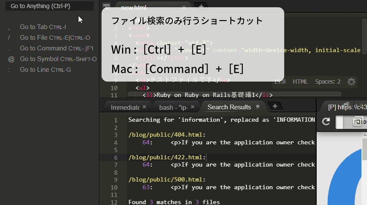This screenshot has width=367, height=205.
Task: Open /blog/public/404.html search result
Action: coord(167,135)
